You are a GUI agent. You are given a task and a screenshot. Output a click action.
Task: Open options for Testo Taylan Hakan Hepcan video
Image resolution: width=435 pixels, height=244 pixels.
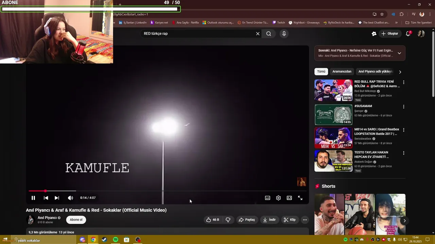point(404,153)
